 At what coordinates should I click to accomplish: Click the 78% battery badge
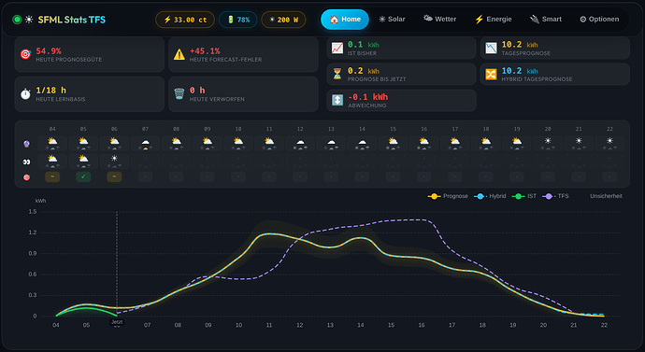pyautogui.click(x=238, y=20)
